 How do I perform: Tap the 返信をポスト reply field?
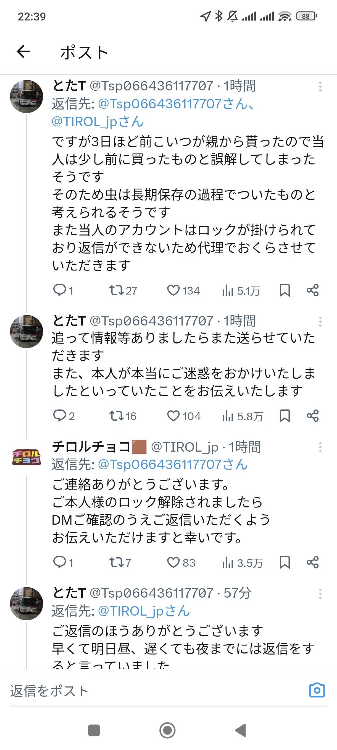tap(145, 691)
